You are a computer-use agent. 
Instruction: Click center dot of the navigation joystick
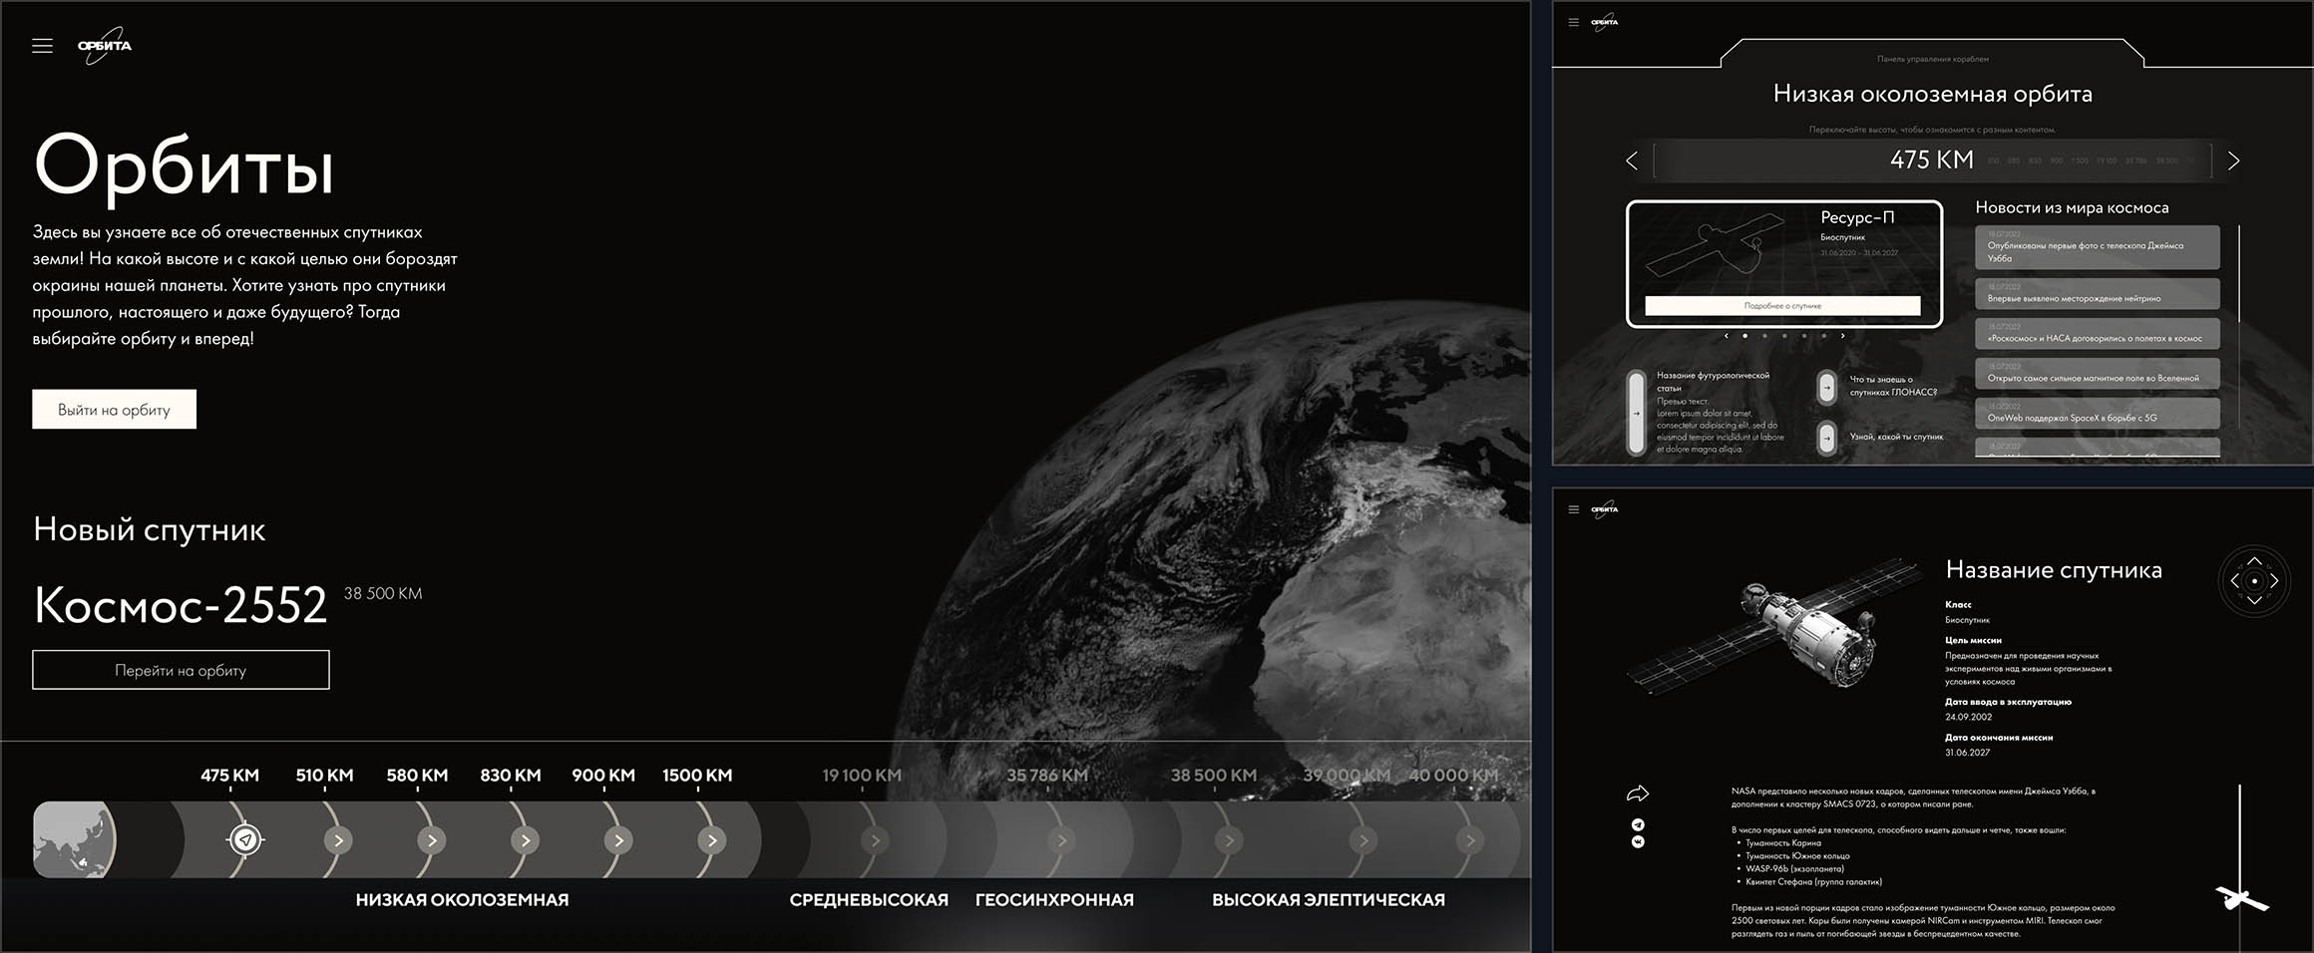click(x=2254, y=580)
